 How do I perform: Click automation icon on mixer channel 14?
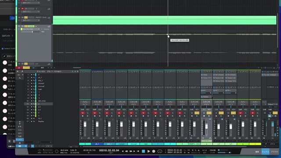[x=247, y=138]
